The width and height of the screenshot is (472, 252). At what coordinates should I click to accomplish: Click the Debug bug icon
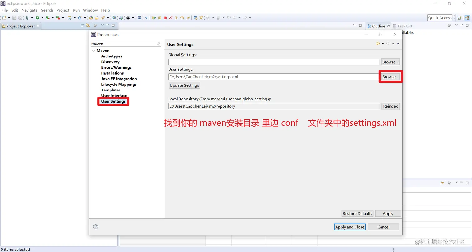click(x=27, y=18)
